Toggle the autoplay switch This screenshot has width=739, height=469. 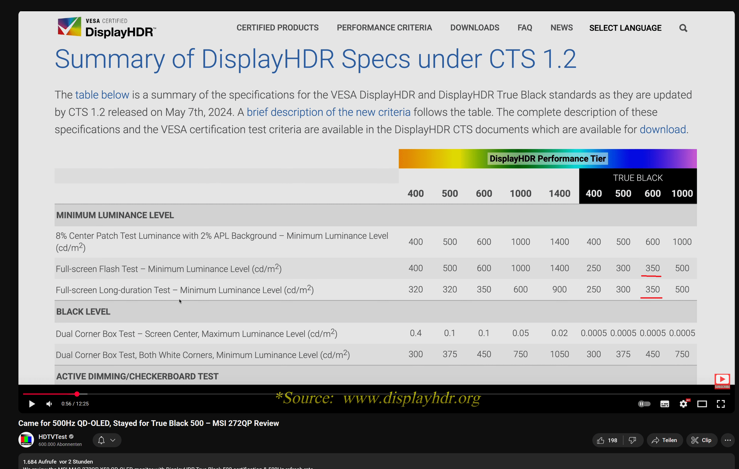(644, 404)
